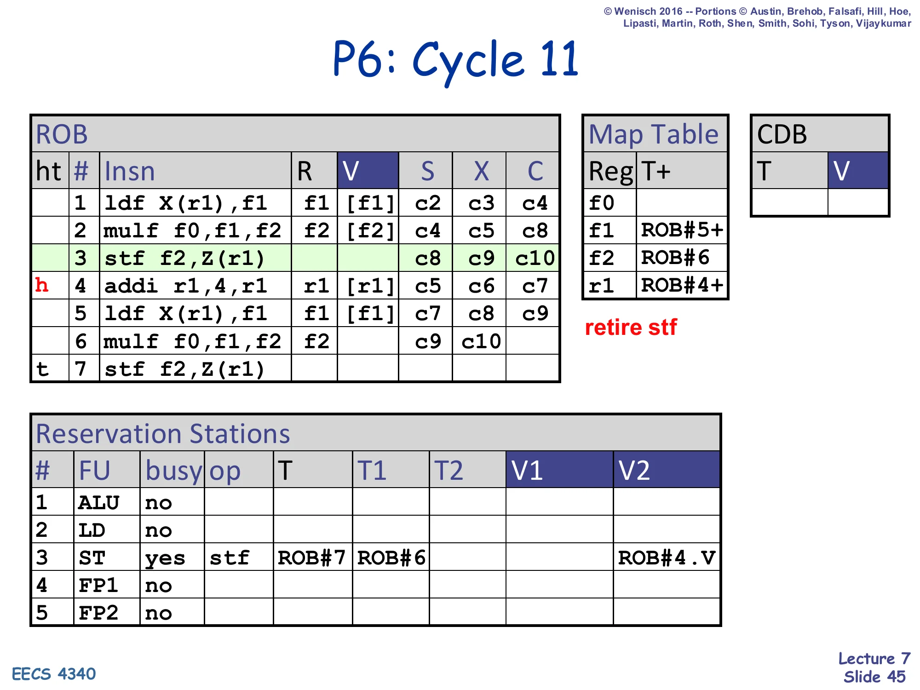The width and height of the screenshot is (920, 690).
Task: Click 'ROB#6' in the reservation station T1 column
Action: click(x=391, y=558)
